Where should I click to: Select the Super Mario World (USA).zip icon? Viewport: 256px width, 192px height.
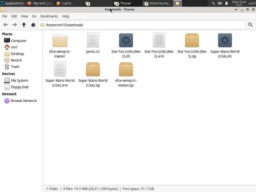click(x=93, y=69)
